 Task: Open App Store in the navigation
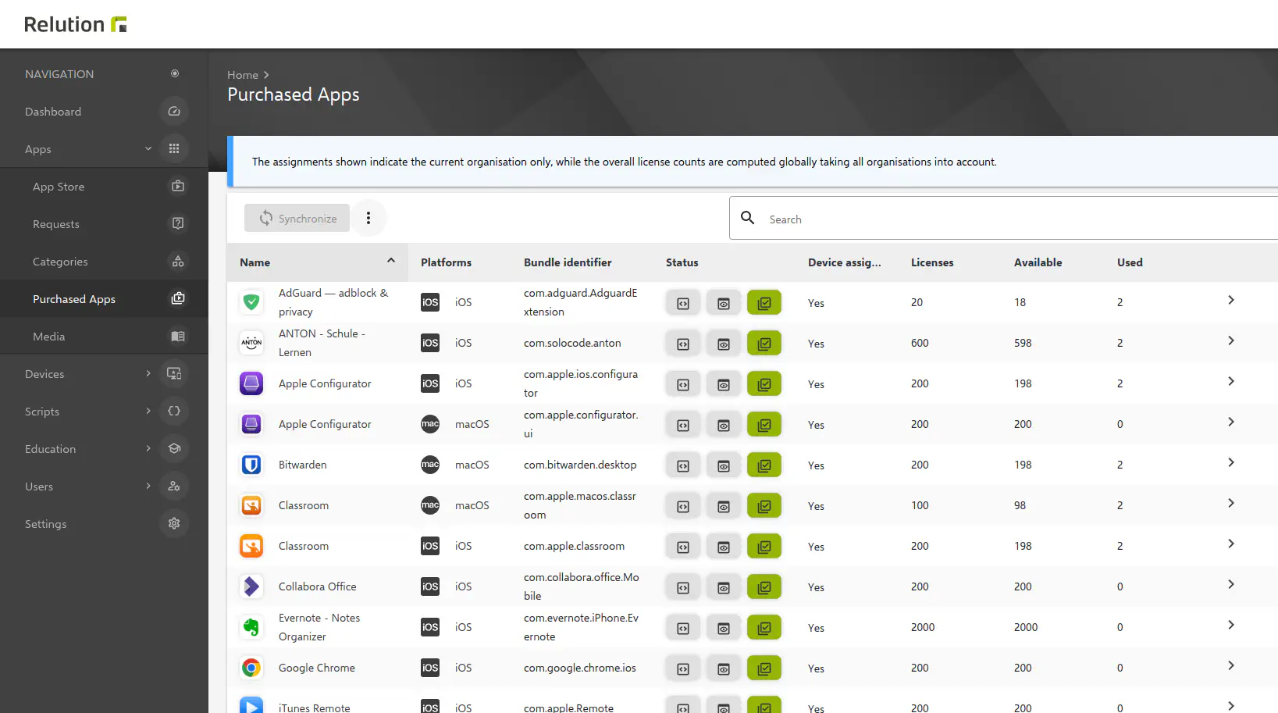[x=59, y=187]
